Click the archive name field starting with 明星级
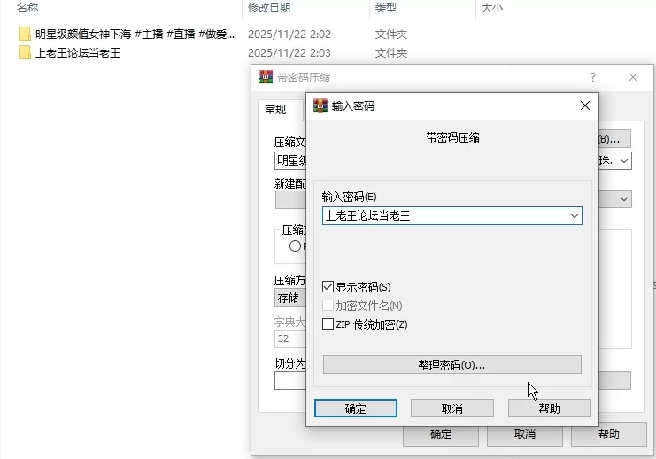This screenshot has height=459, width=656. (x=290, y=160)
